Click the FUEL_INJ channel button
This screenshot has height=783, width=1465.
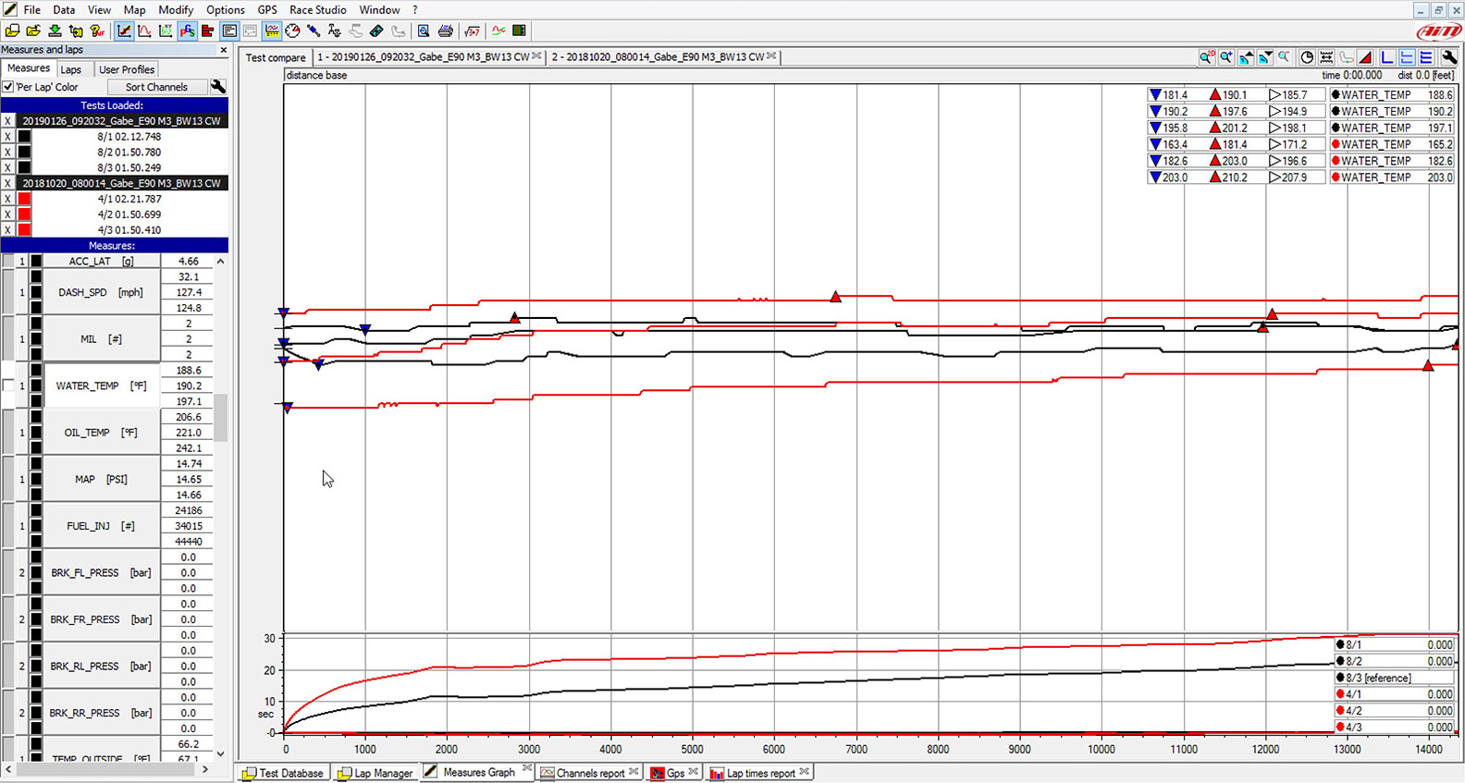101,526
